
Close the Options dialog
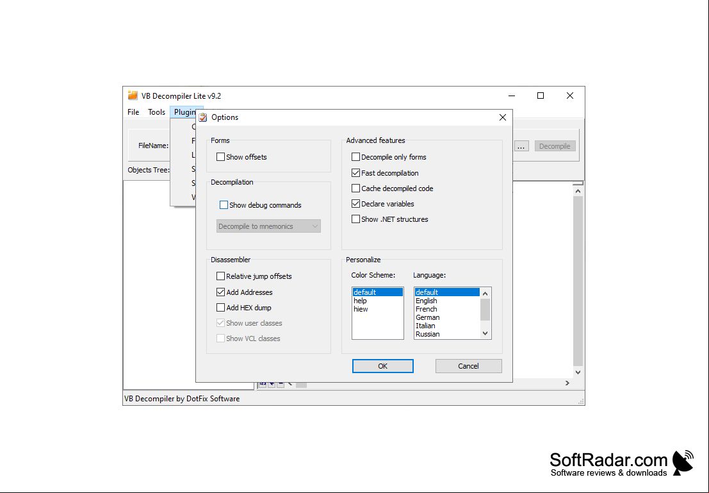click(x=502, y=117)
